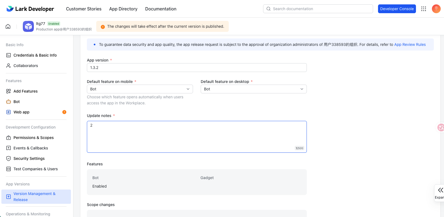Click the App version input field

(x=197, y=68)
